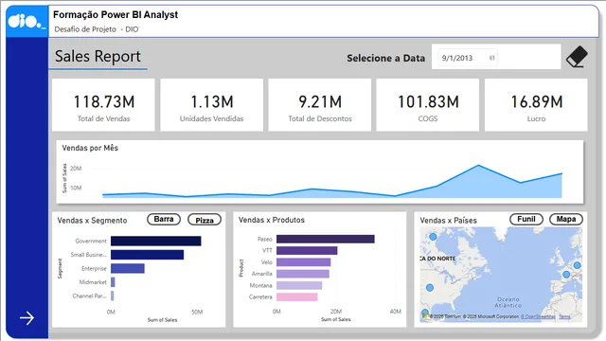The height and width of the screenshot is (341, 606).
Task: Click the Sales Report title
Action: tap(98, 57)
